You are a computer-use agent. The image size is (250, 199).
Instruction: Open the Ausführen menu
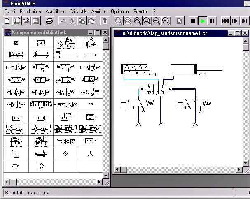point(56,12)
